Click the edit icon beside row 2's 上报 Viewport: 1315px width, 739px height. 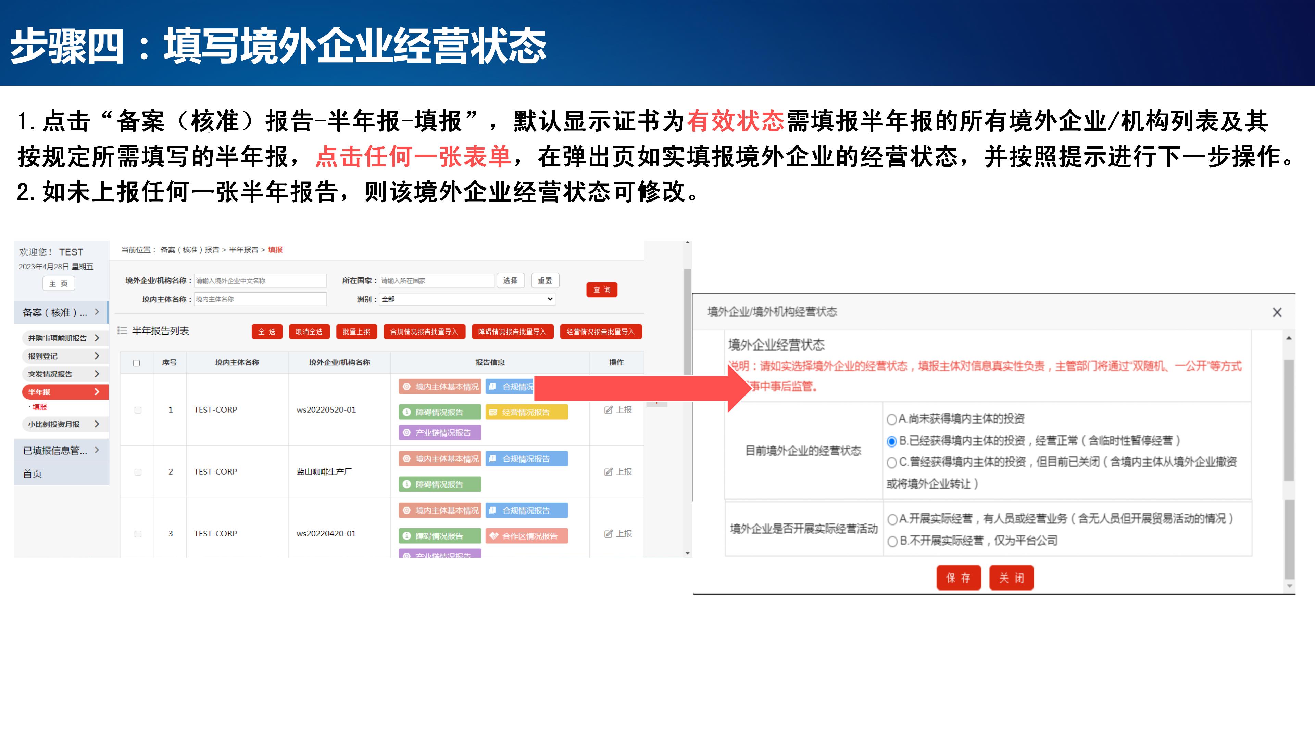tap(608, 472)
